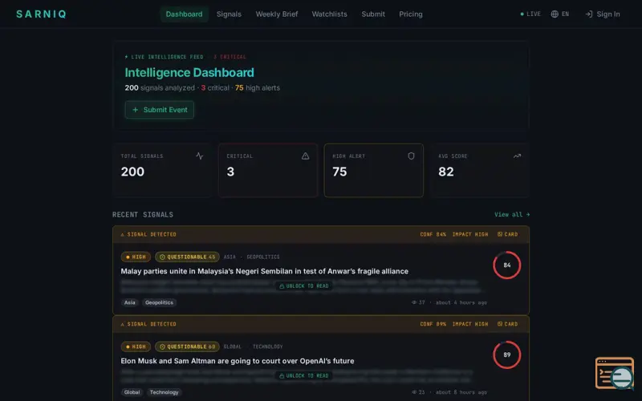Open the Signals nav tab
Image resolution: width=642 pixels, height=401 pixels.
click(x=229, y=14)
